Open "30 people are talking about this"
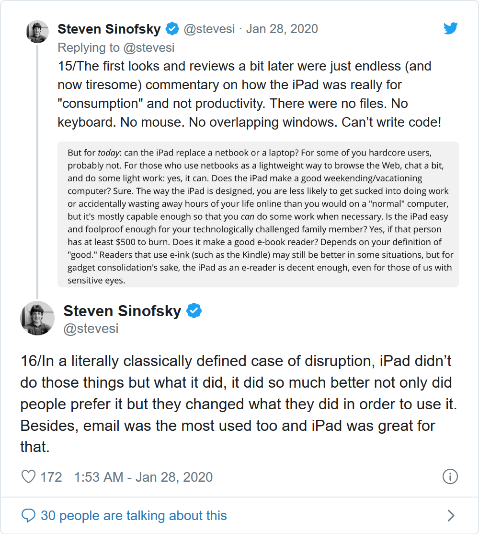479x534 pixels. (x=134, y=516)
